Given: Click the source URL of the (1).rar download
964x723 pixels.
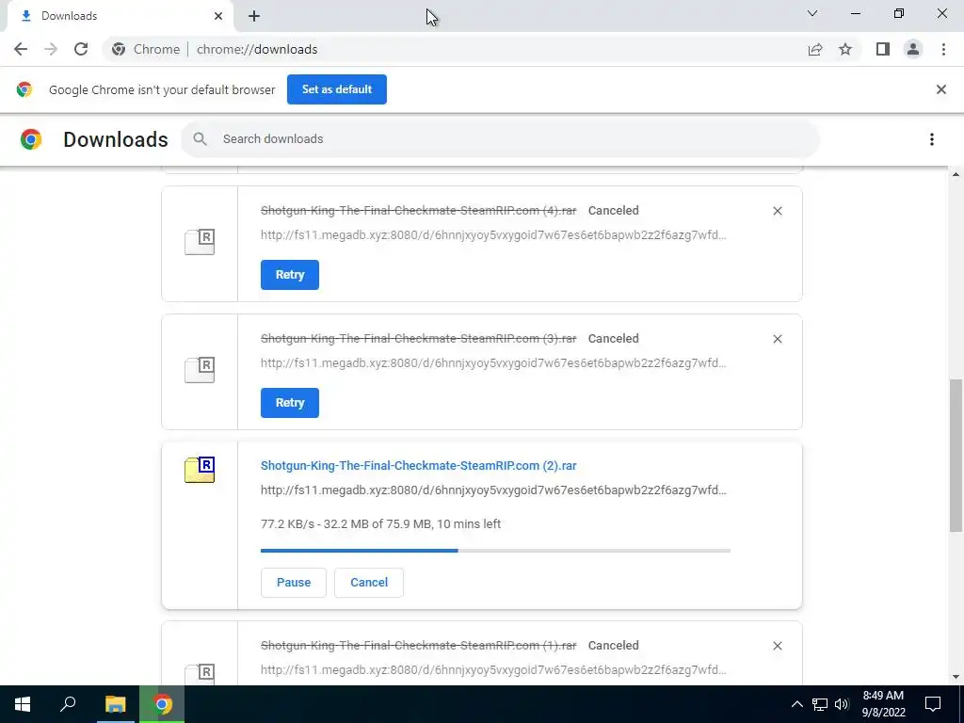Looking at the screenshot, I should (493, 669).
